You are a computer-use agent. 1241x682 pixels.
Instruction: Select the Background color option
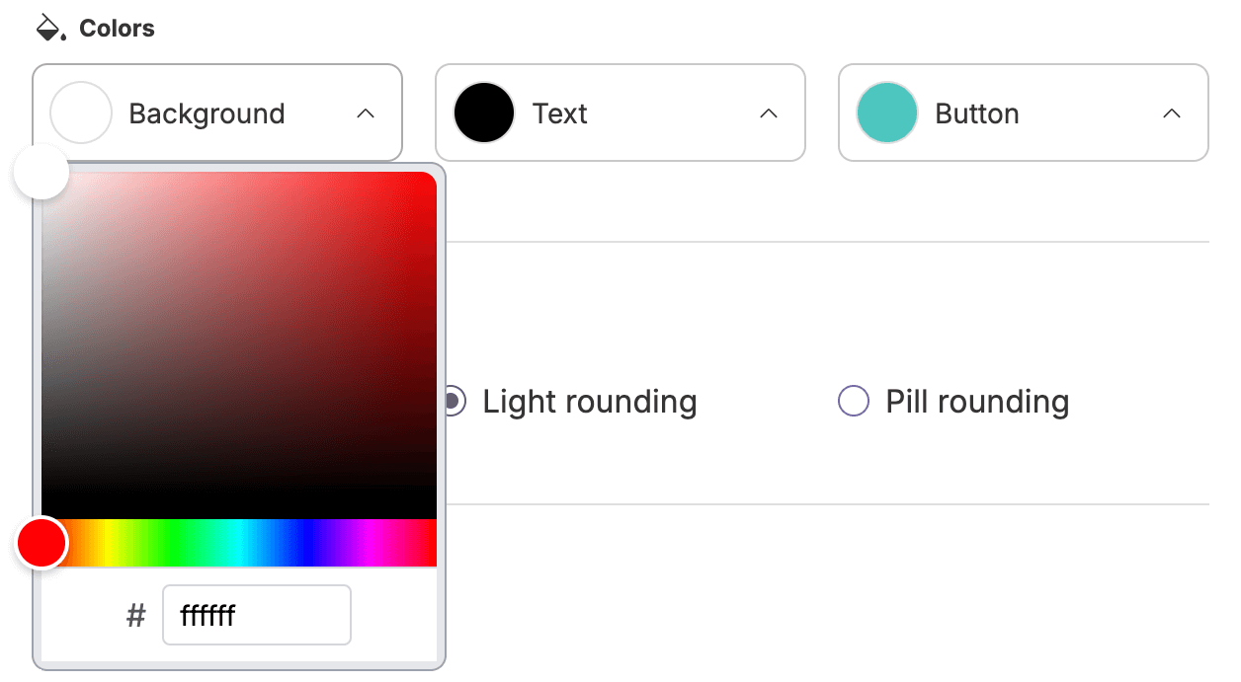[207, 114]
